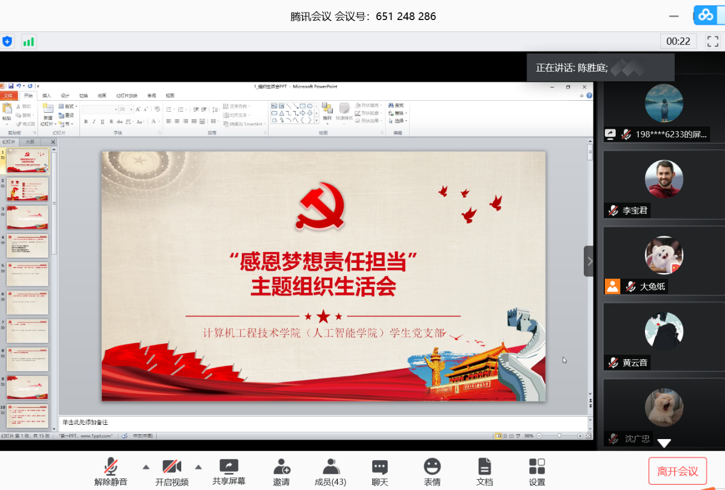The width and height of the screenshot is (725, 490).
Task: Enter fullscreen with the expand icon
Action: click(x=712, y=41)
